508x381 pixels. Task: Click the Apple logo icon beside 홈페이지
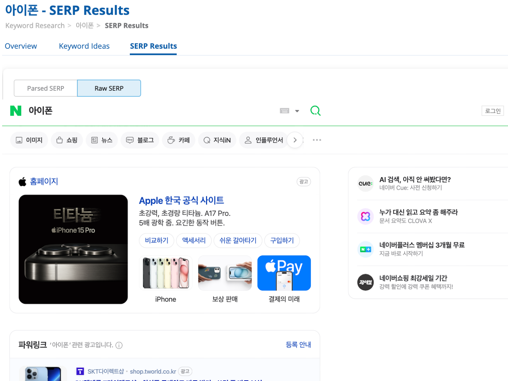tap(23, 181)
